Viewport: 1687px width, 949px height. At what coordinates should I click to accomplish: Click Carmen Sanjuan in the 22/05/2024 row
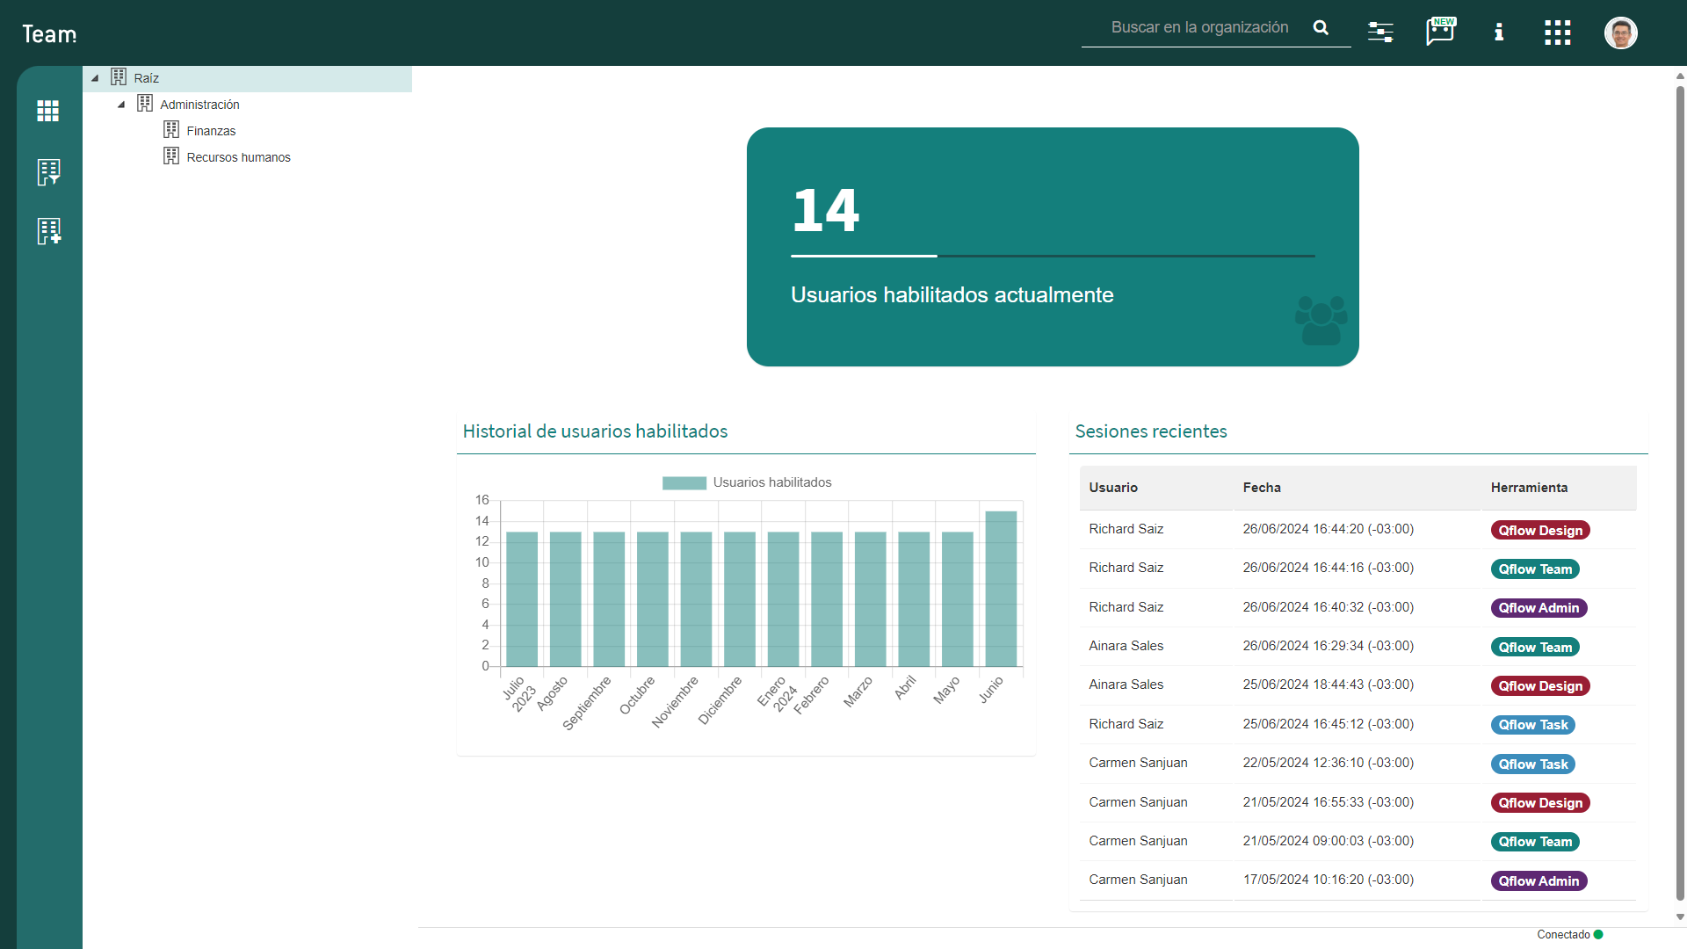[1138, 763]
